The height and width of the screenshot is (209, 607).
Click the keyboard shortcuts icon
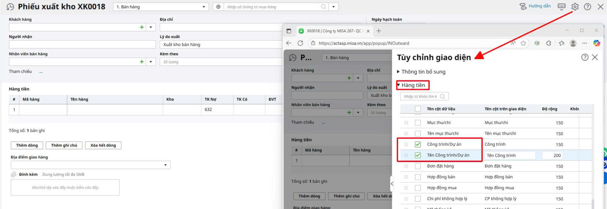point(561,7)
